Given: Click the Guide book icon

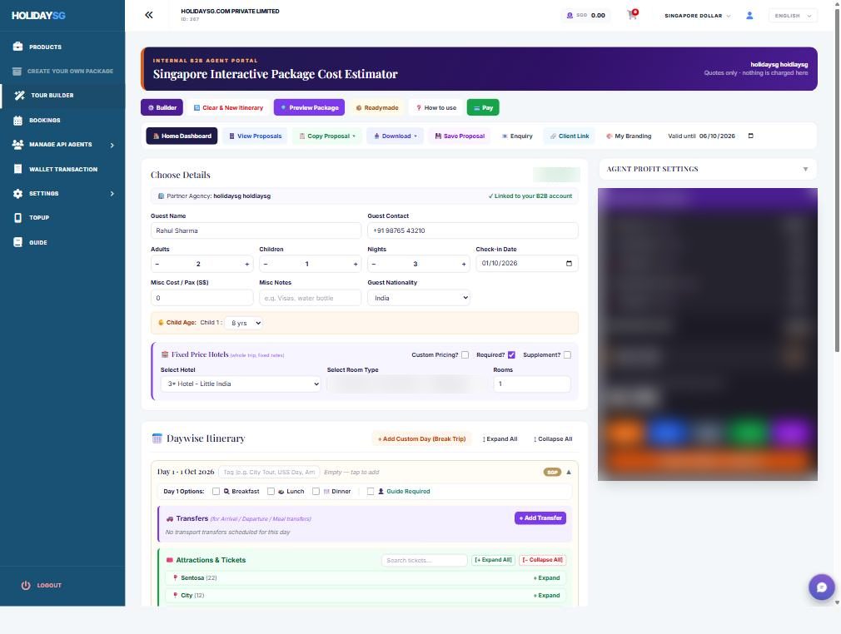Looking at the screenshot, I should click(x=17, y=242).
